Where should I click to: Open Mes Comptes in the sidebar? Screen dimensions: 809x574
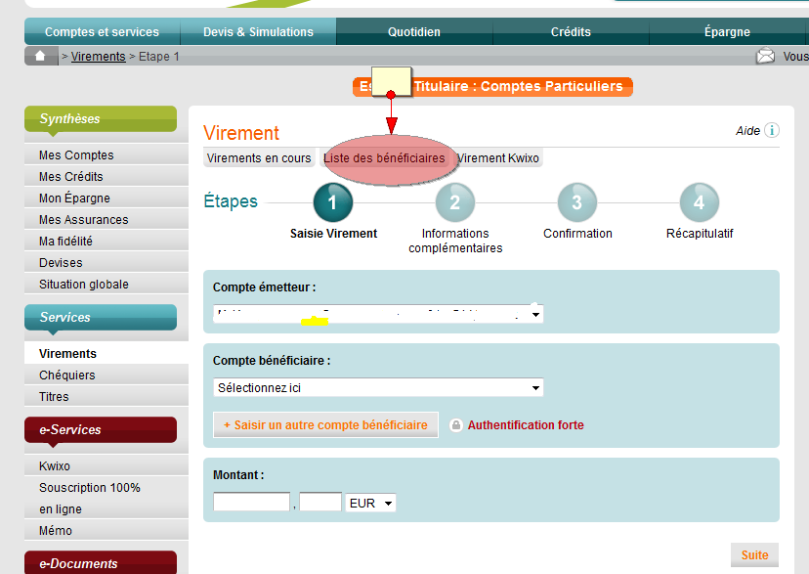pyautogui.click(x=106, y=155)
